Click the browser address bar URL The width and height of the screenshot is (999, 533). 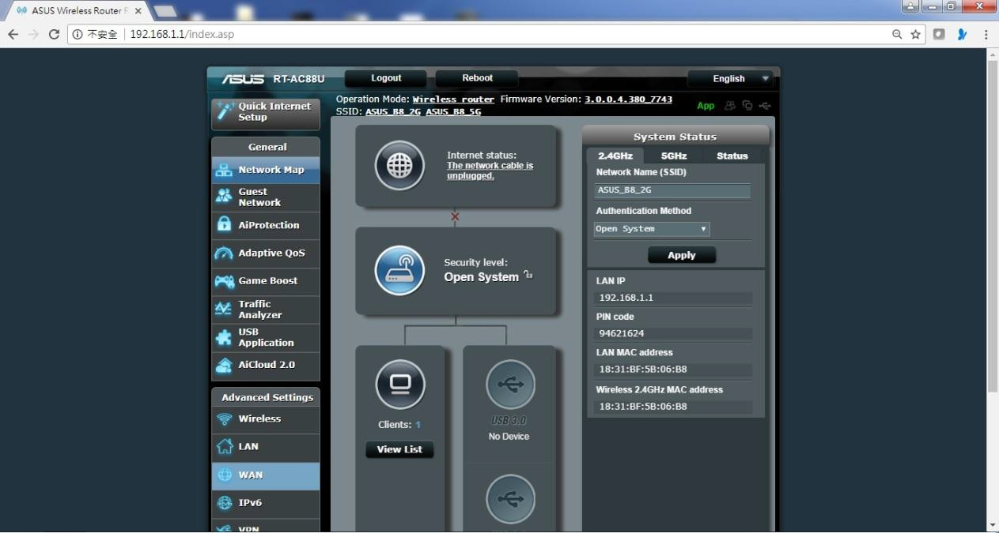point(182,34)
